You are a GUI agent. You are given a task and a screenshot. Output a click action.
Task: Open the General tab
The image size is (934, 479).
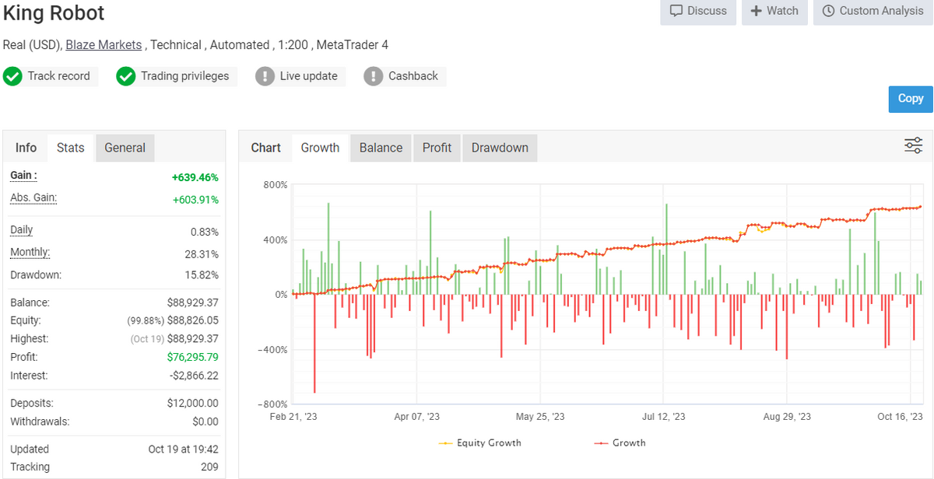coord(125,148)
